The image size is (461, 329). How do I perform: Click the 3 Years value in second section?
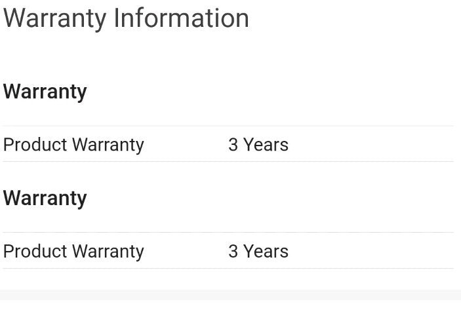click(258, 252)
